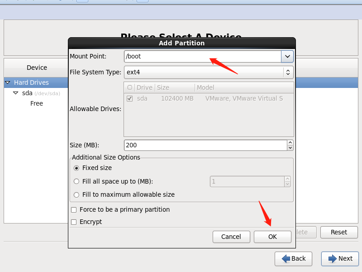Select the Hard Drives row label
362x272 pixels.
(31, 83)
